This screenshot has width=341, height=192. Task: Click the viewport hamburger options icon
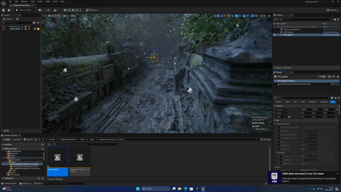coord(45,16)
